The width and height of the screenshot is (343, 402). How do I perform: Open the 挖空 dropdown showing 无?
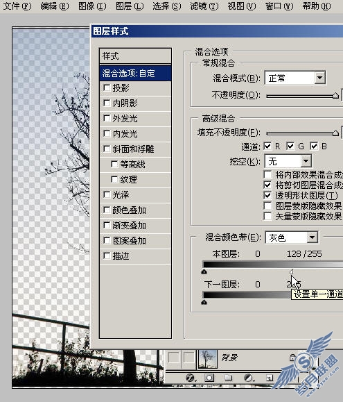(288, 161)
